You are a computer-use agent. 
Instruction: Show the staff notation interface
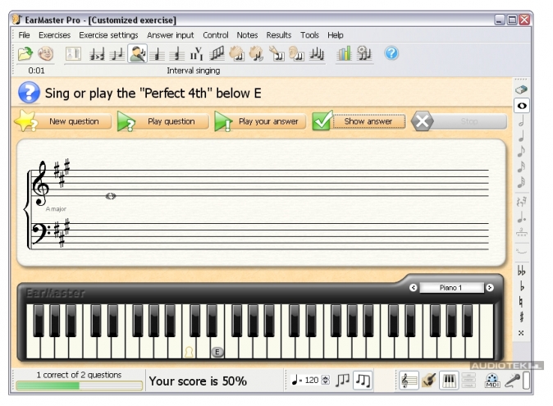[x=409, y=381]
